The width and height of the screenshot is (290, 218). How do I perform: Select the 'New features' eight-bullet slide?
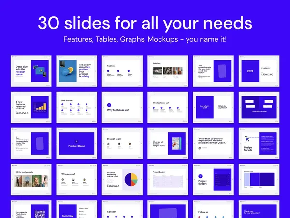76,107
